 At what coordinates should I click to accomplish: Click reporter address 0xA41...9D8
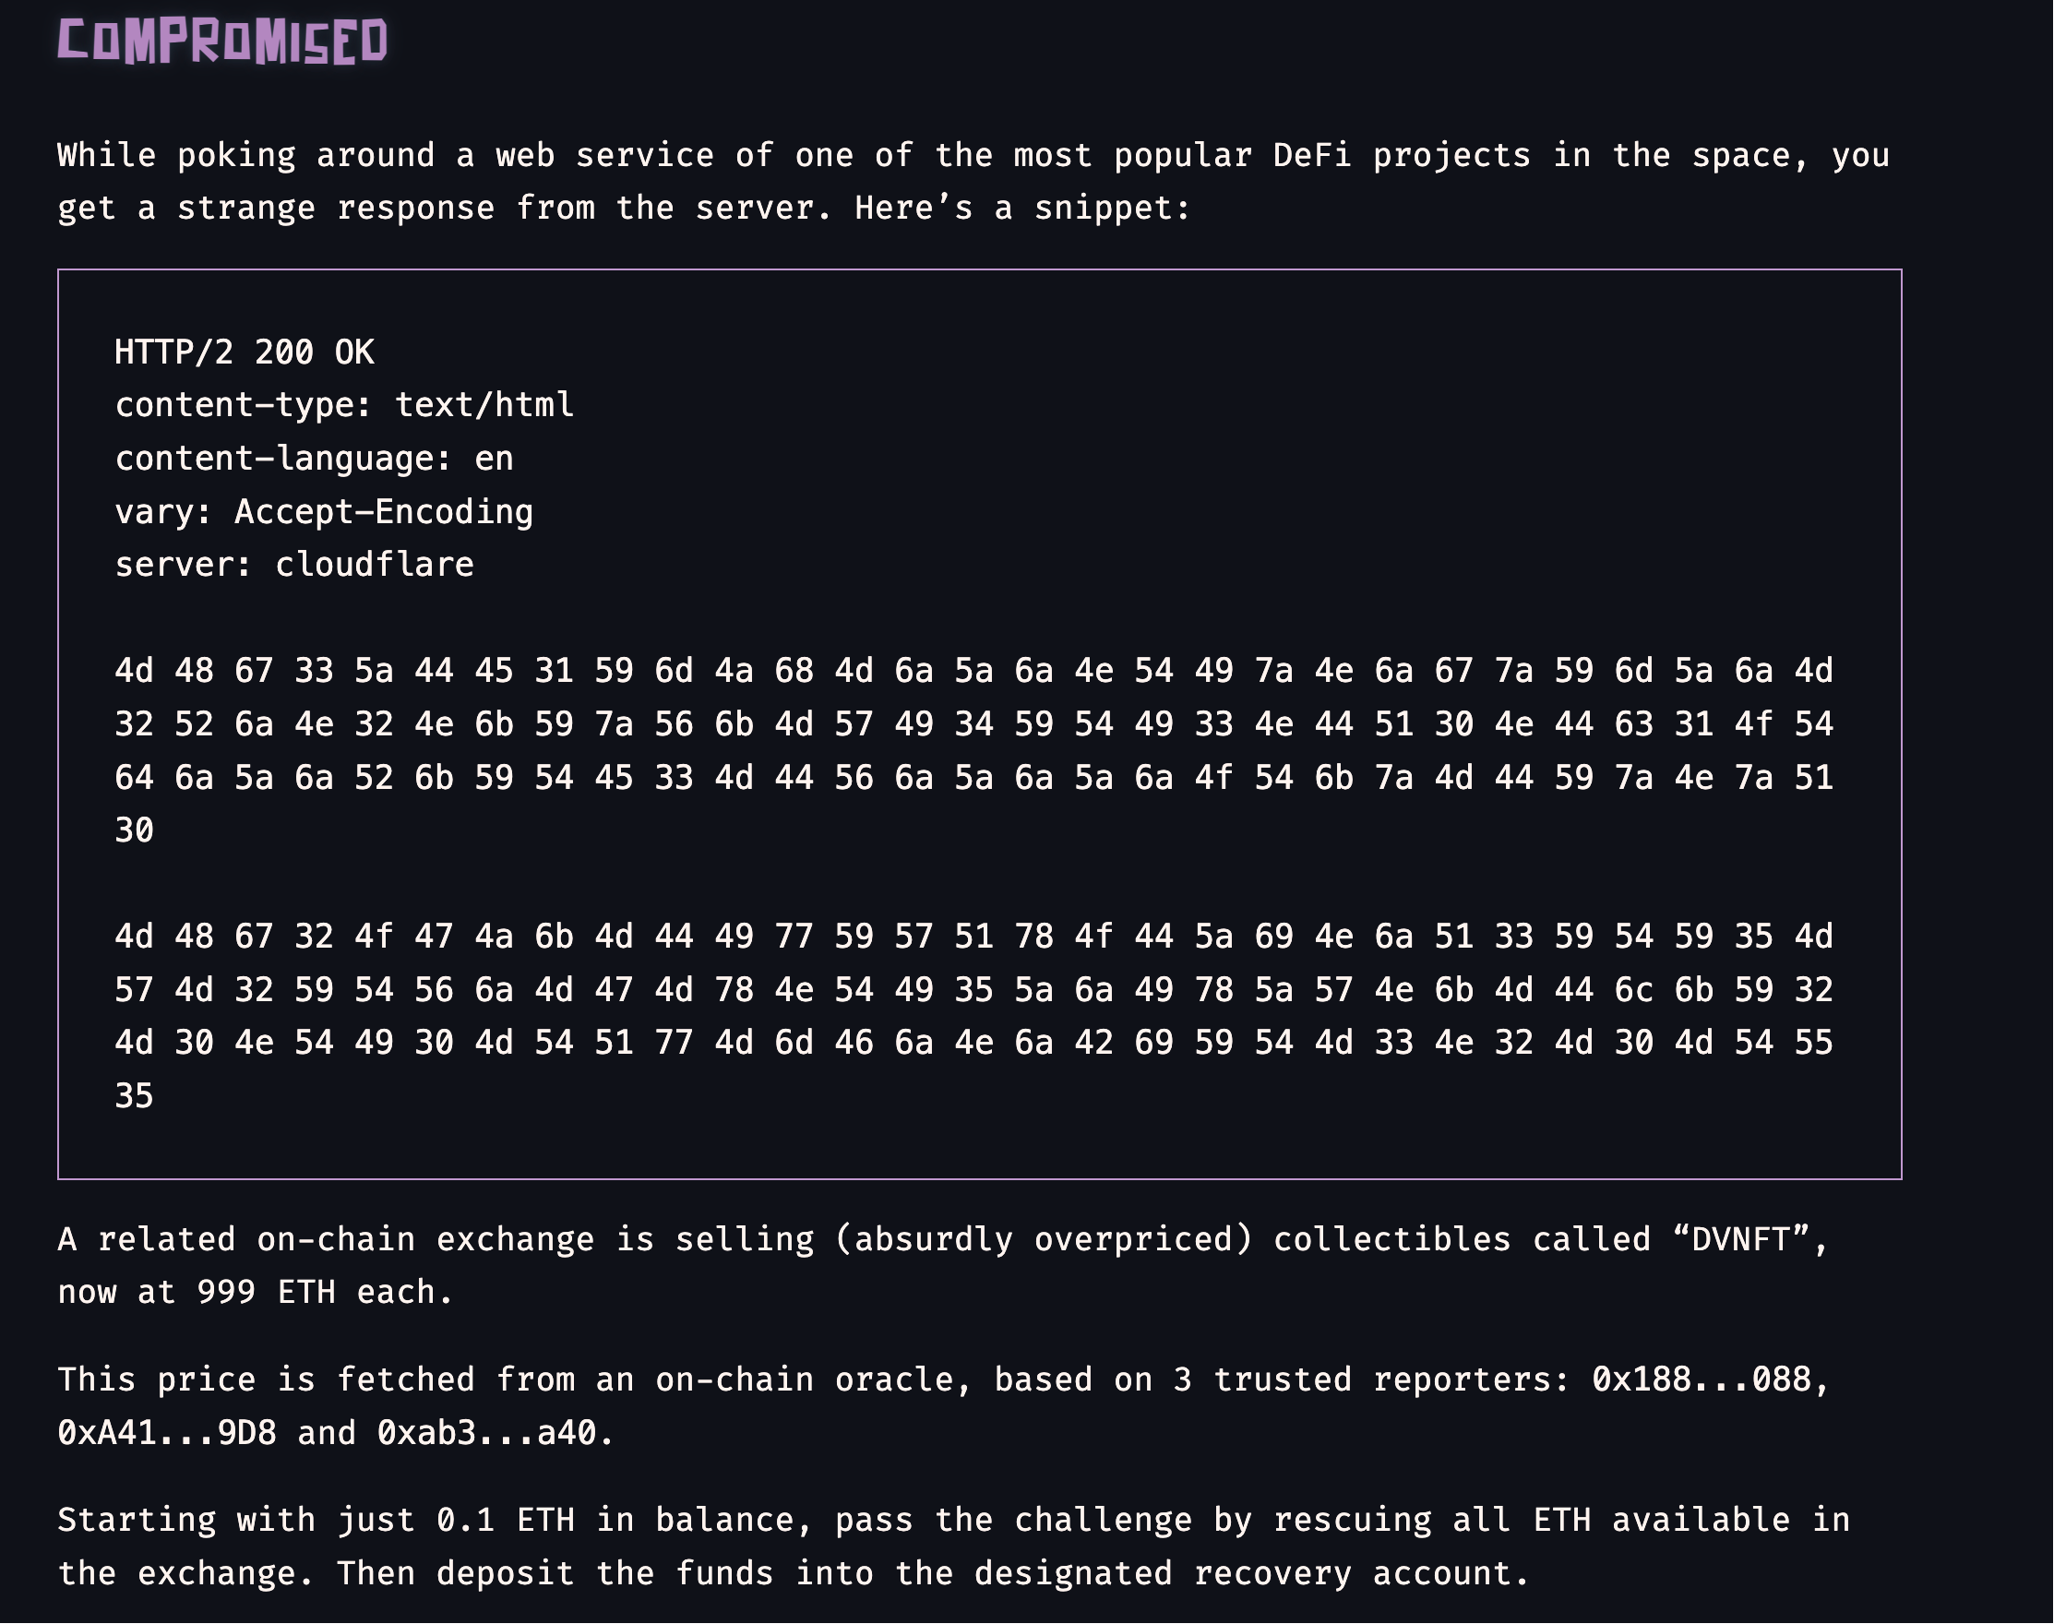166,1433
